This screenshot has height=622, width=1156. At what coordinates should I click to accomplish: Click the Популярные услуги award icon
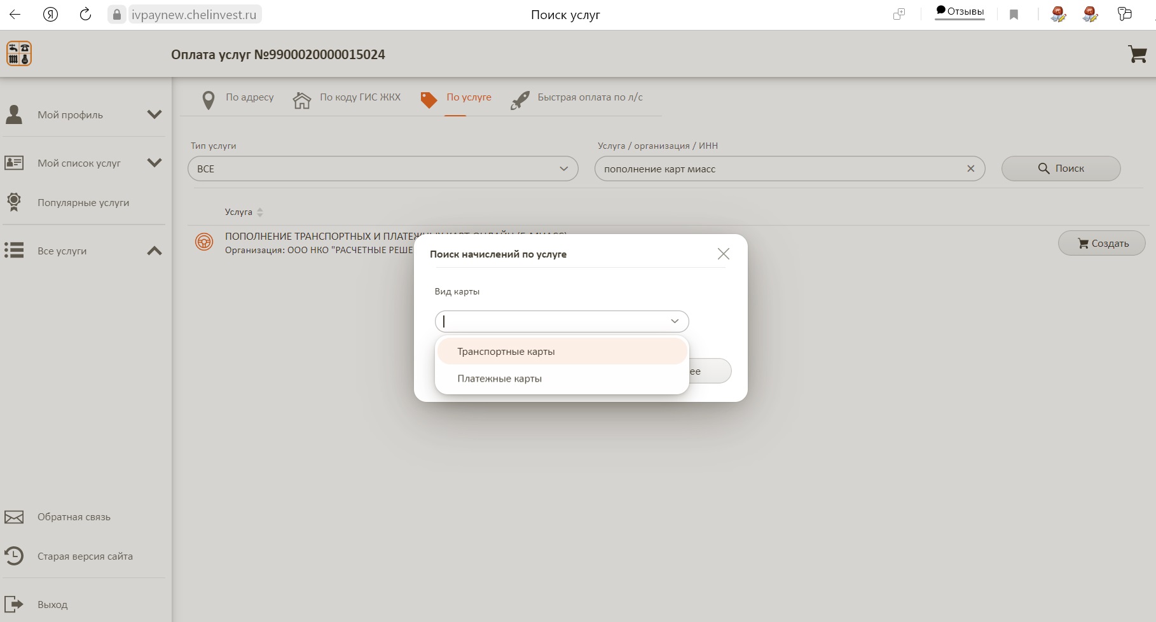tap(14, 202)
